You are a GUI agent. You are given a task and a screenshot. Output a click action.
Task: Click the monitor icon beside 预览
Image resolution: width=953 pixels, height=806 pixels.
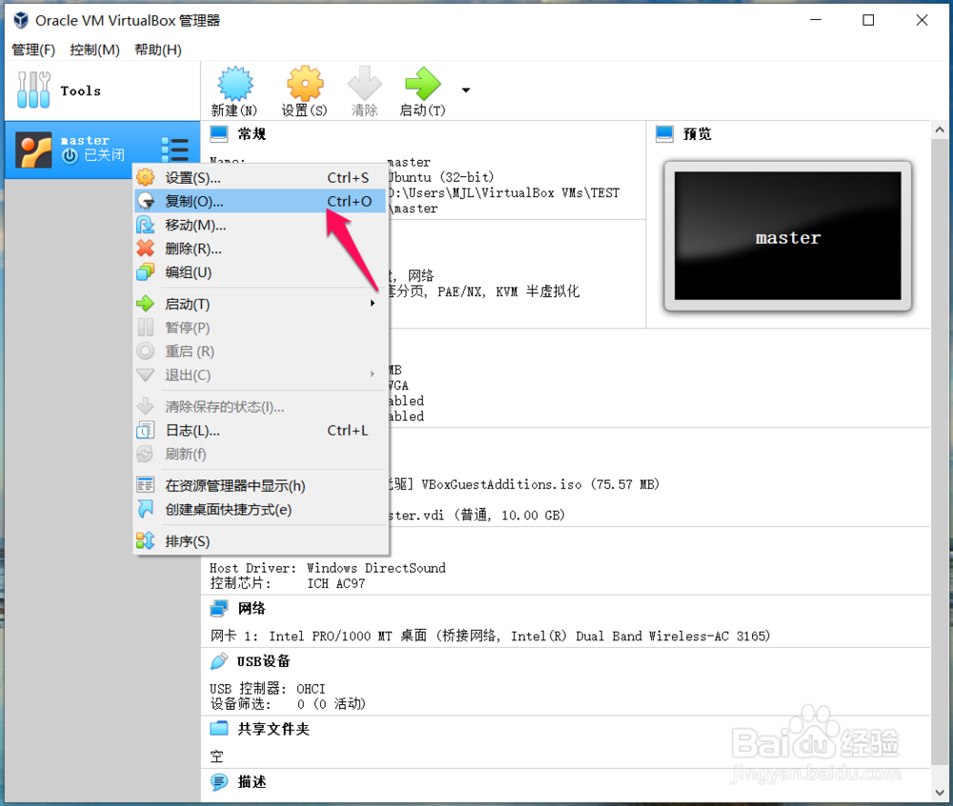click(x=665, y=133)
